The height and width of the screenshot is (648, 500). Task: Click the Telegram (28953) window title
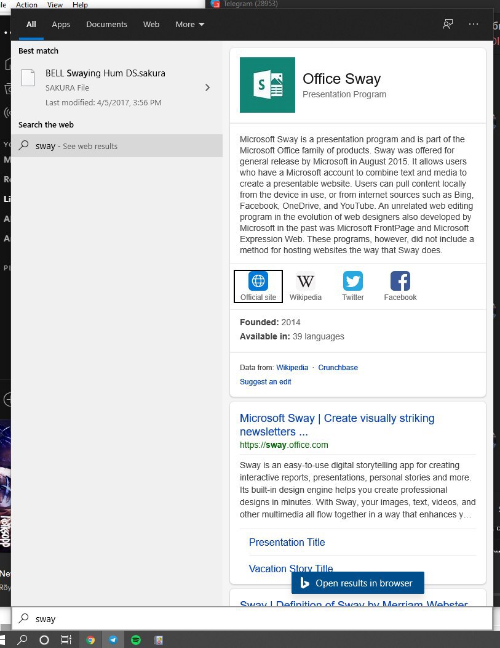[250, 4]
